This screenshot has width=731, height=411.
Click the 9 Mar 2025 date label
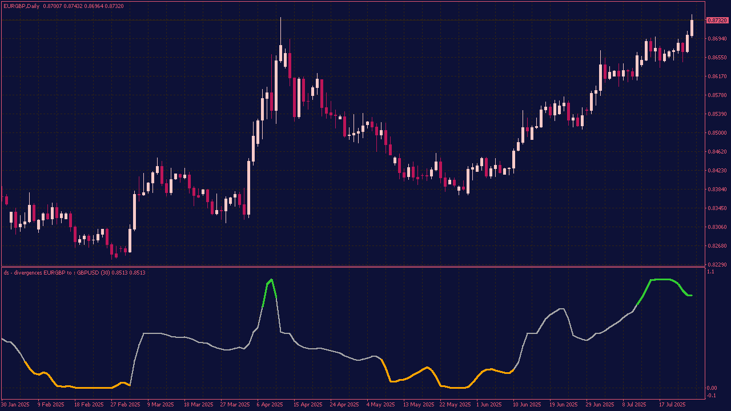click(161, 405)
